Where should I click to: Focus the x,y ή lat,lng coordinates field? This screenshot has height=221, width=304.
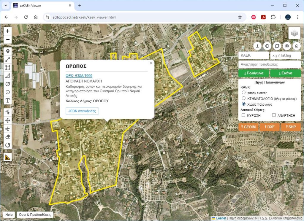click(x=285, y=55)
